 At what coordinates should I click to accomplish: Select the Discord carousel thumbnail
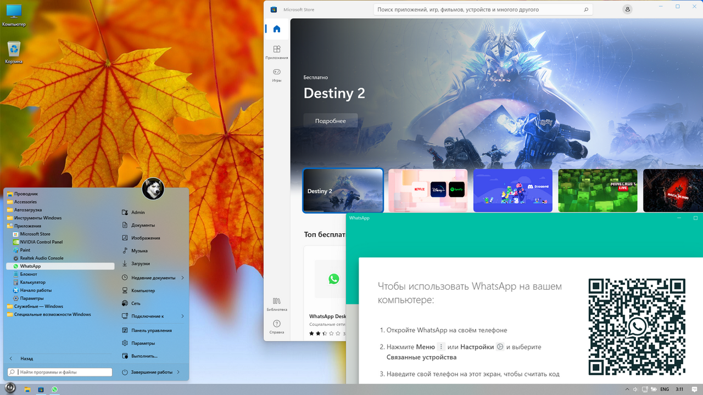tap(513, 190)
